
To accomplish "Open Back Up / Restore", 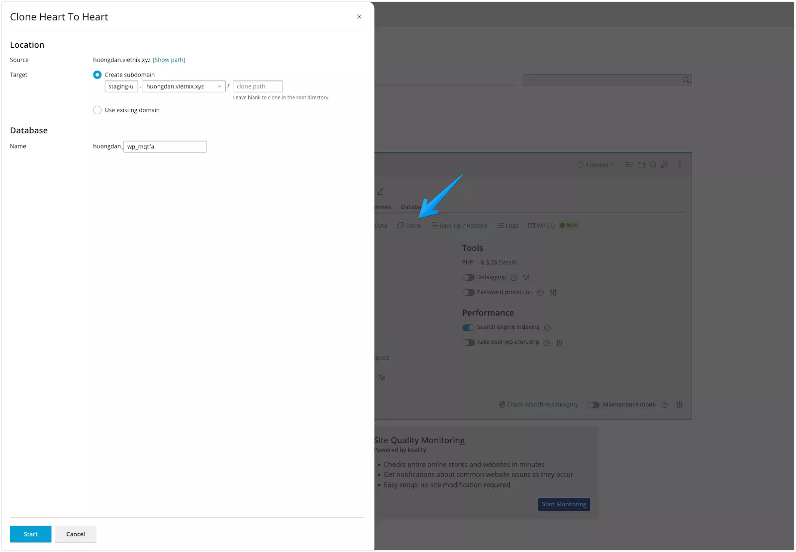I will click(x=460, y=225).
